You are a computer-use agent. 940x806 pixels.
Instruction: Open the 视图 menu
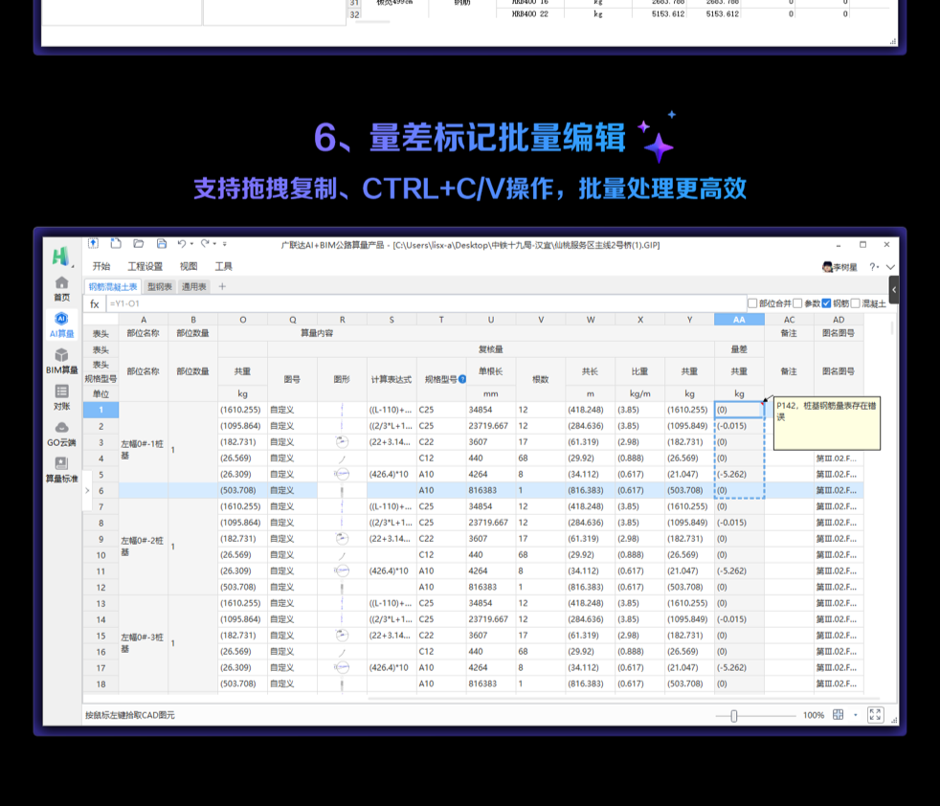pyautogui.click(x=189, y=266)
